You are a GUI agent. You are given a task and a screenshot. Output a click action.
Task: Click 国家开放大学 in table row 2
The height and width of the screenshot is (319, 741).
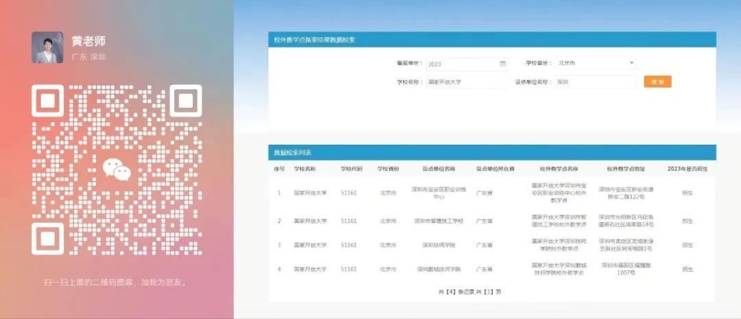(x=310, y=221)
